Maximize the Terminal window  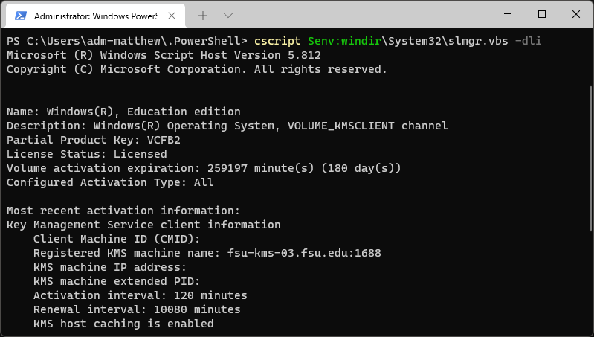(542, 14)
